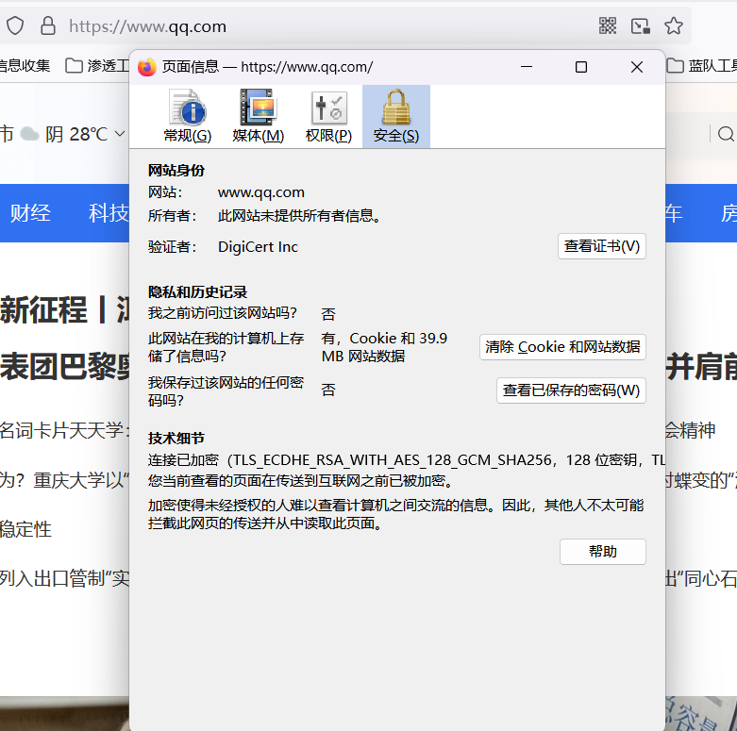This screenshot has height=731, width=737.
Task: Click the Firefox icon in dialog title
Action: [147, 67]
